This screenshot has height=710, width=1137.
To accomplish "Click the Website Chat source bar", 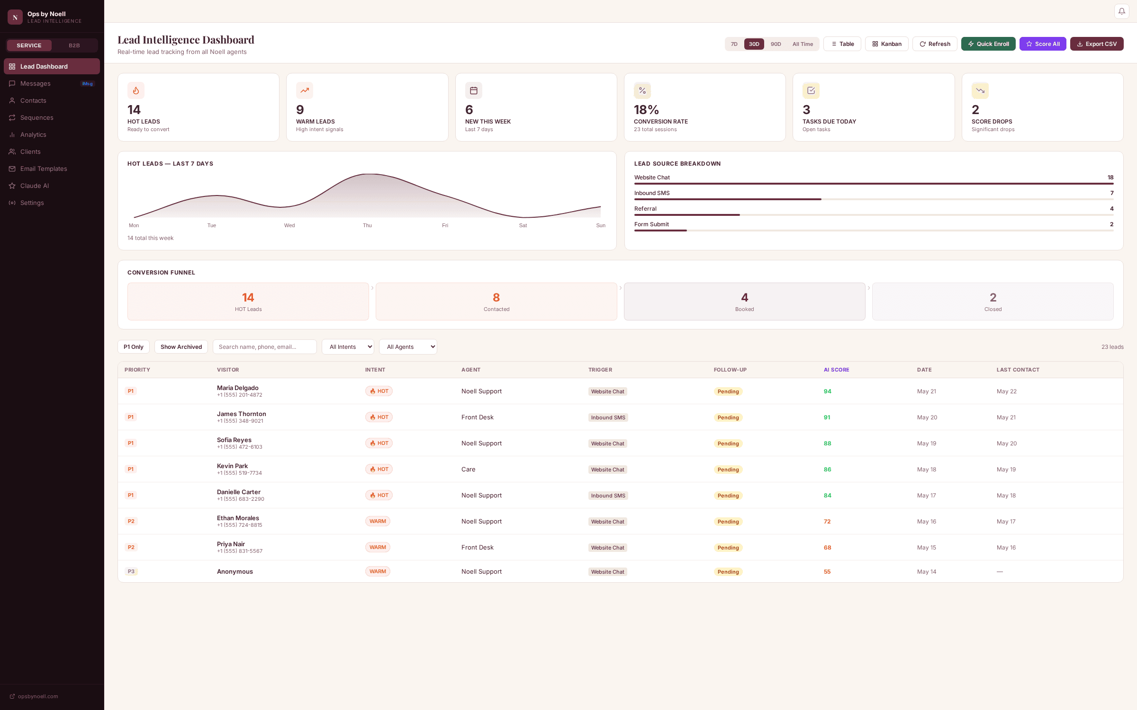I will point(874,184).
